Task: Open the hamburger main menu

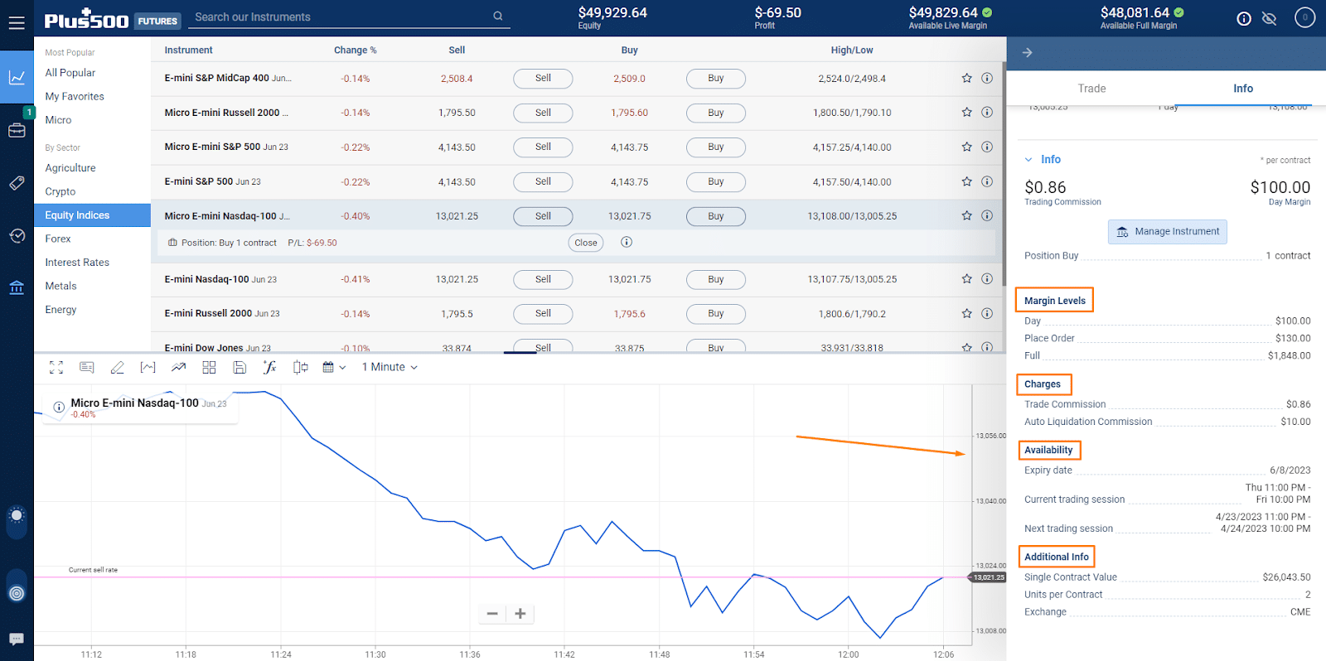Action: pyautogui.click(x=17, y=22)
